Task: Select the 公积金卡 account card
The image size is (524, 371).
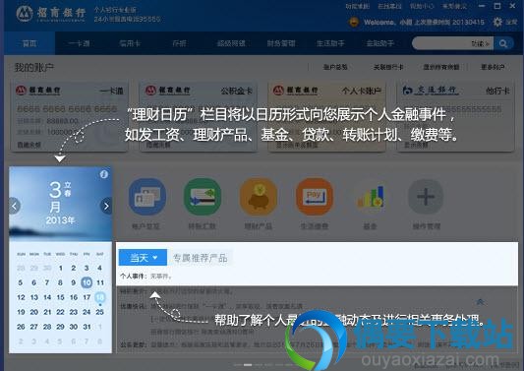Action: (199, 116)
